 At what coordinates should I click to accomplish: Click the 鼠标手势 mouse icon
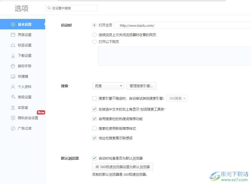[x=13, y=66]
